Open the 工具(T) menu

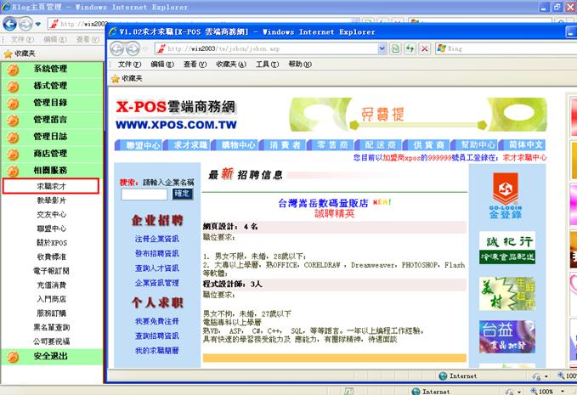[x=267, y=64]
